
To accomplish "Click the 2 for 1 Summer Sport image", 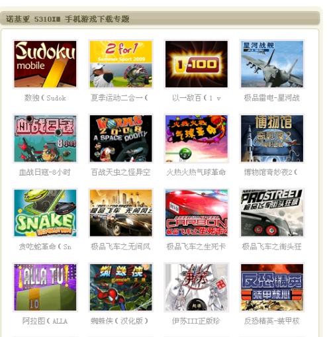I will [121, 64].
